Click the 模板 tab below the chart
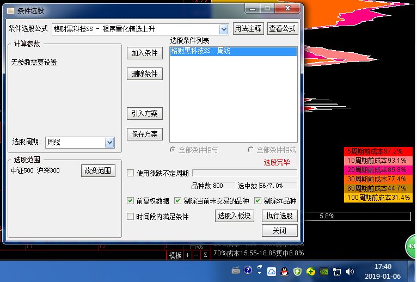 [175, 255]
